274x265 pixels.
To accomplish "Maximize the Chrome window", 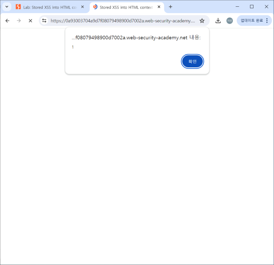I will coord(252,7).
